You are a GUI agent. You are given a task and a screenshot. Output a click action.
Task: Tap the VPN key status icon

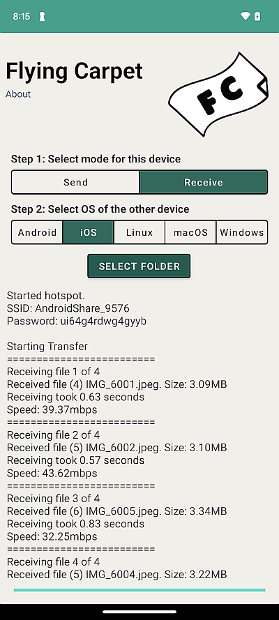pyautogui.click(x=42, y=17)
